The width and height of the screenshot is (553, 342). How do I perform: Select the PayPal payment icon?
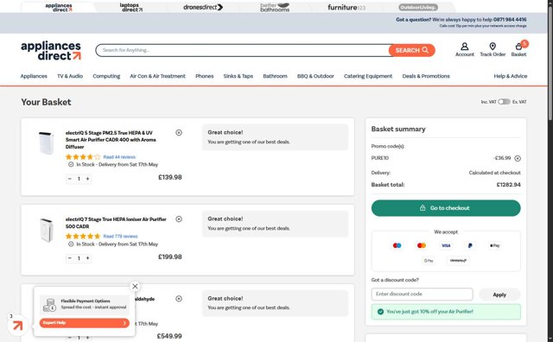[x=470, y=245]
